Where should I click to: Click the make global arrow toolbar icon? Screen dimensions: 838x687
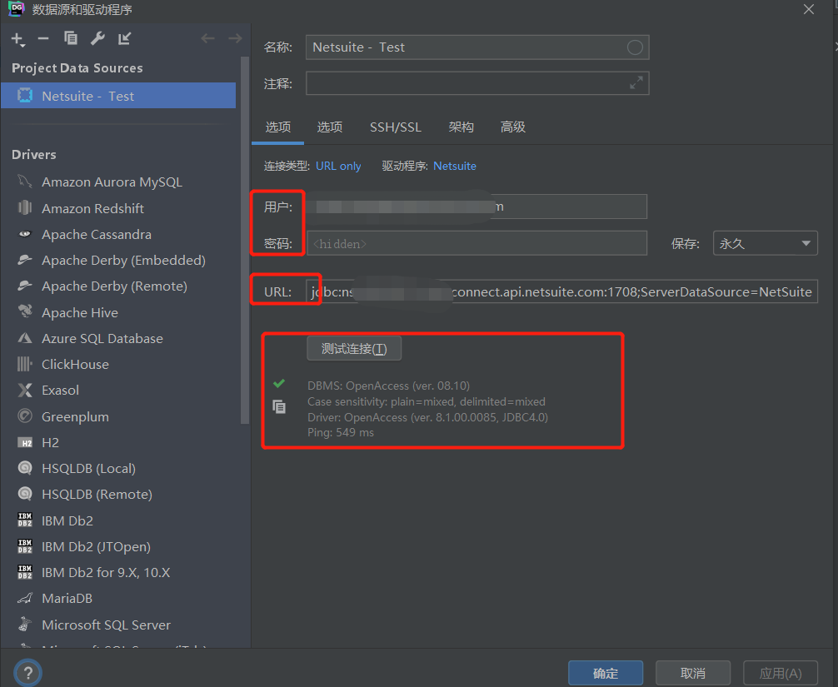(124, 38)
